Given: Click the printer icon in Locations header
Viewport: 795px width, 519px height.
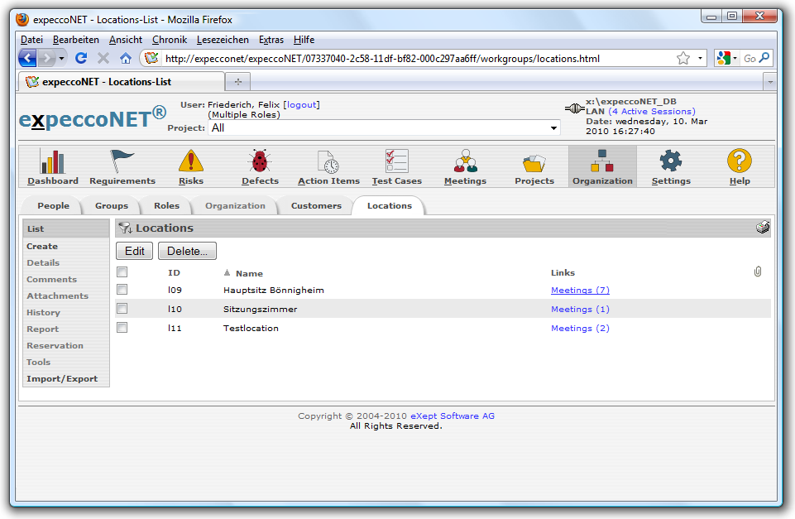Looking at the screenshot, I should click(x=762, y=228).
